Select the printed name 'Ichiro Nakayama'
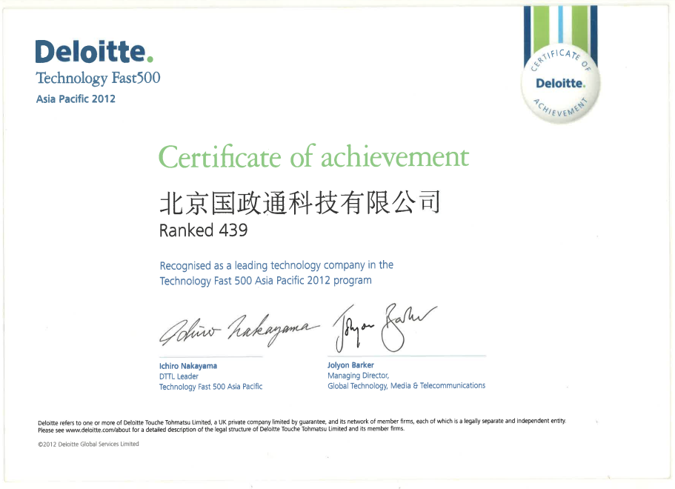 [x=188, y=366]
